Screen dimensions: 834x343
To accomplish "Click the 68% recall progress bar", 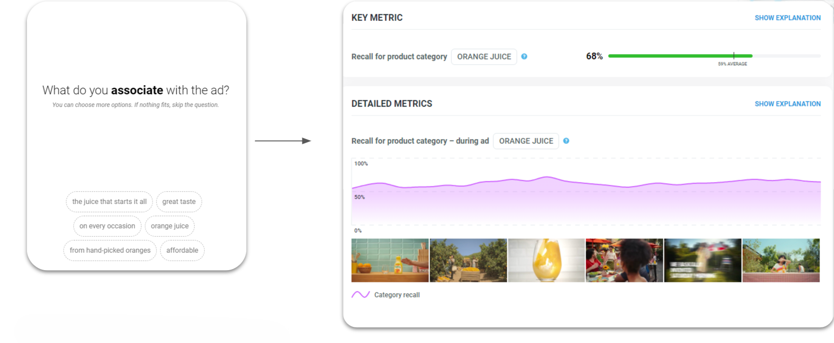I will click(x=680, y=56).
